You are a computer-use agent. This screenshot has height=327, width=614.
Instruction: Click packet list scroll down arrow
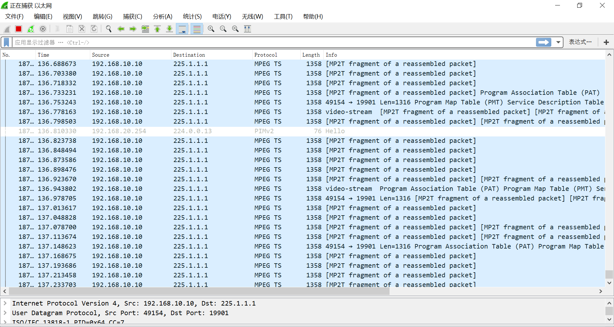[x=609, y=283]
